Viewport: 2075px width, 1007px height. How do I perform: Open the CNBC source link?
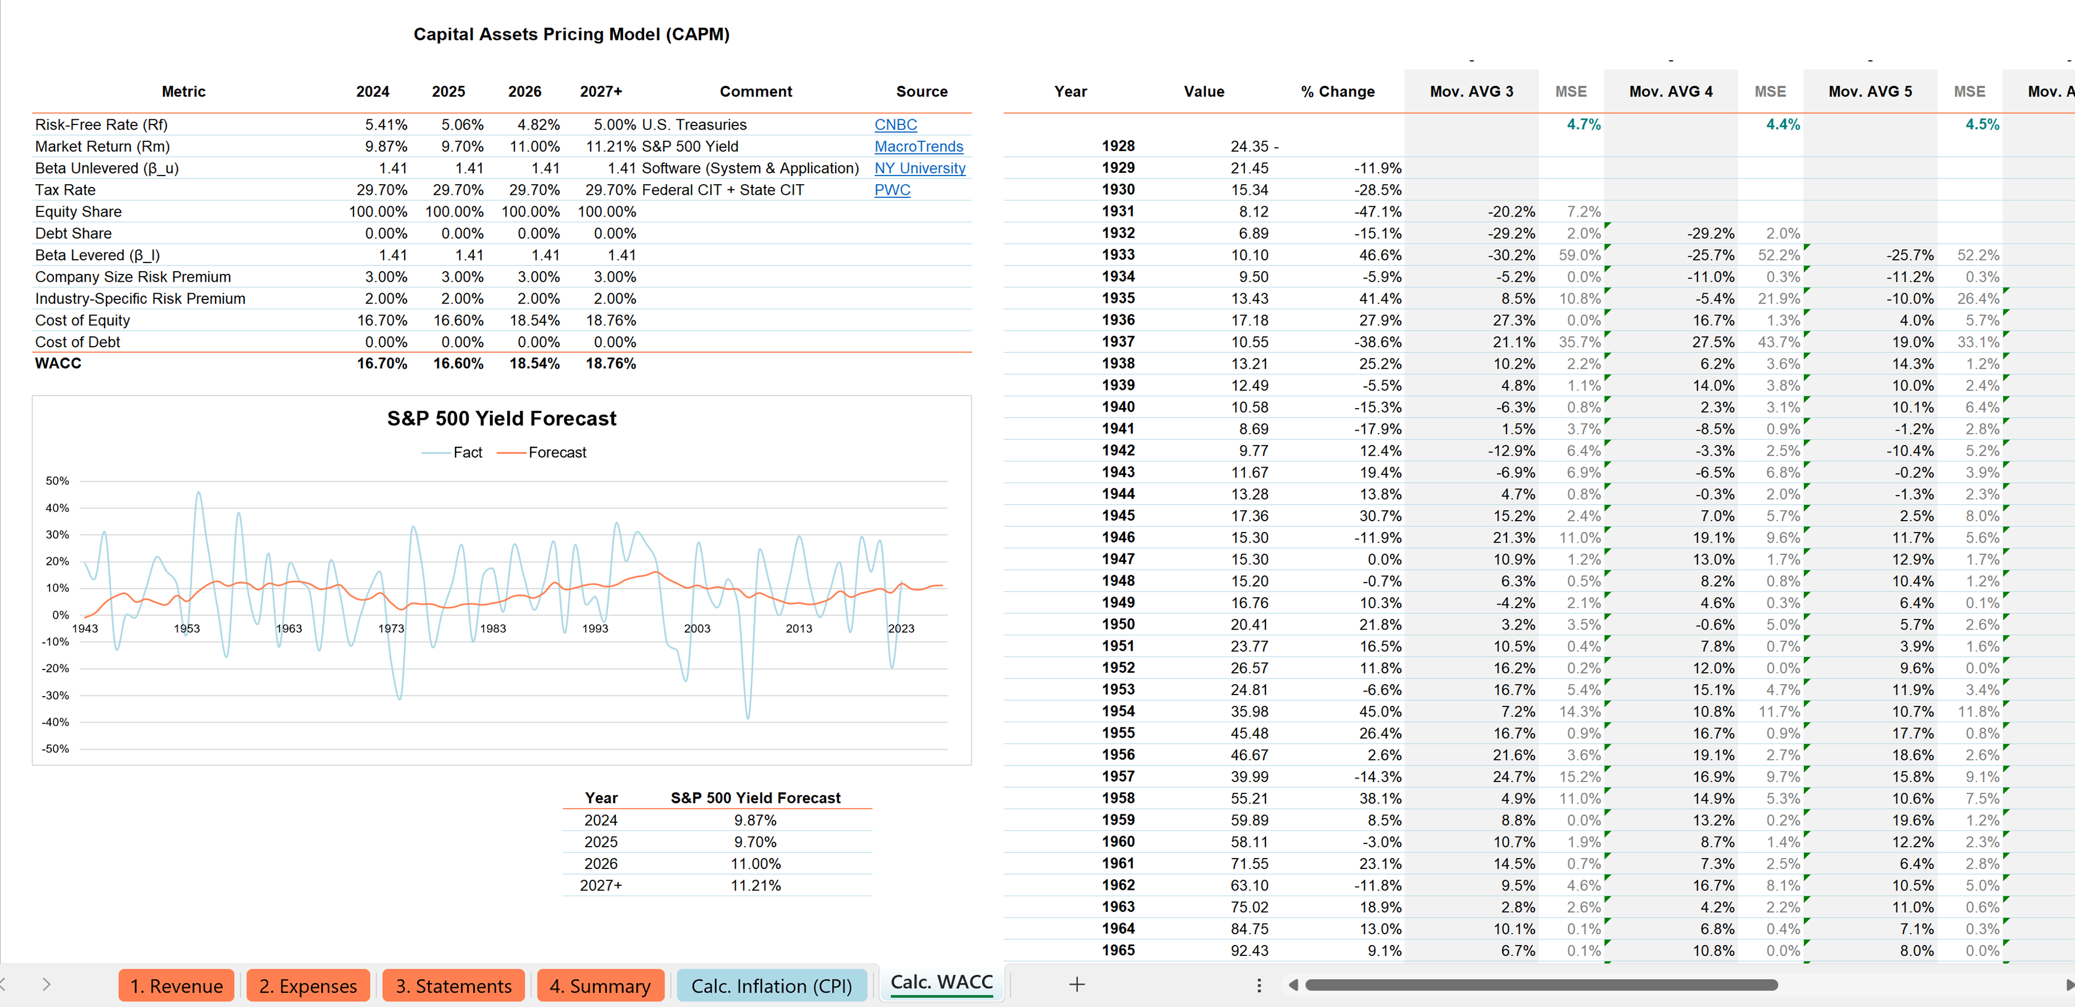click(x=896, y=125)
